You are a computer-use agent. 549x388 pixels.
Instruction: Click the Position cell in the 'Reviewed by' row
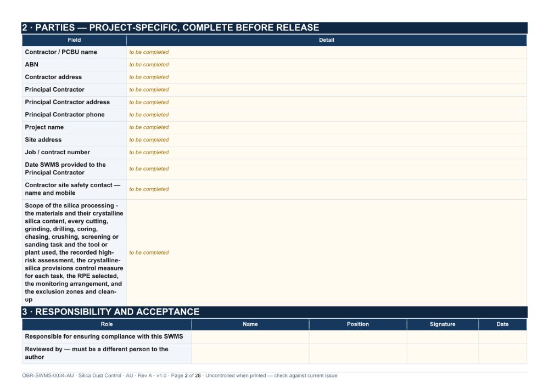[358, 353]
